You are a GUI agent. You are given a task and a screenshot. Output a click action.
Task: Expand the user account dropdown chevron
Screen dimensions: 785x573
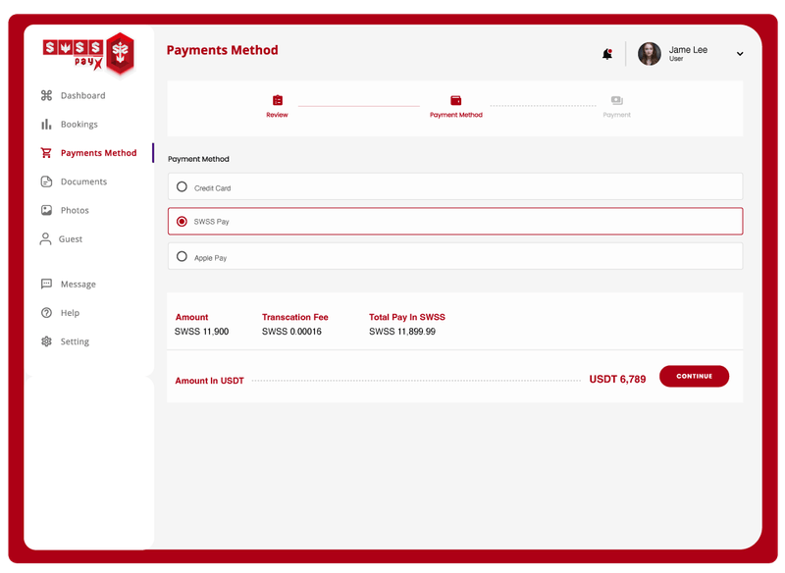[741, 54]
